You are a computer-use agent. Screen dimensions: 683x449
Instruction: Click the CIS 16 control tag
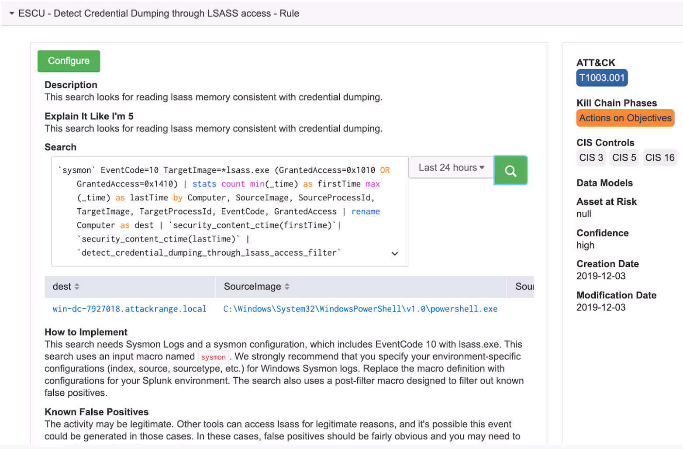coord(659,158)
